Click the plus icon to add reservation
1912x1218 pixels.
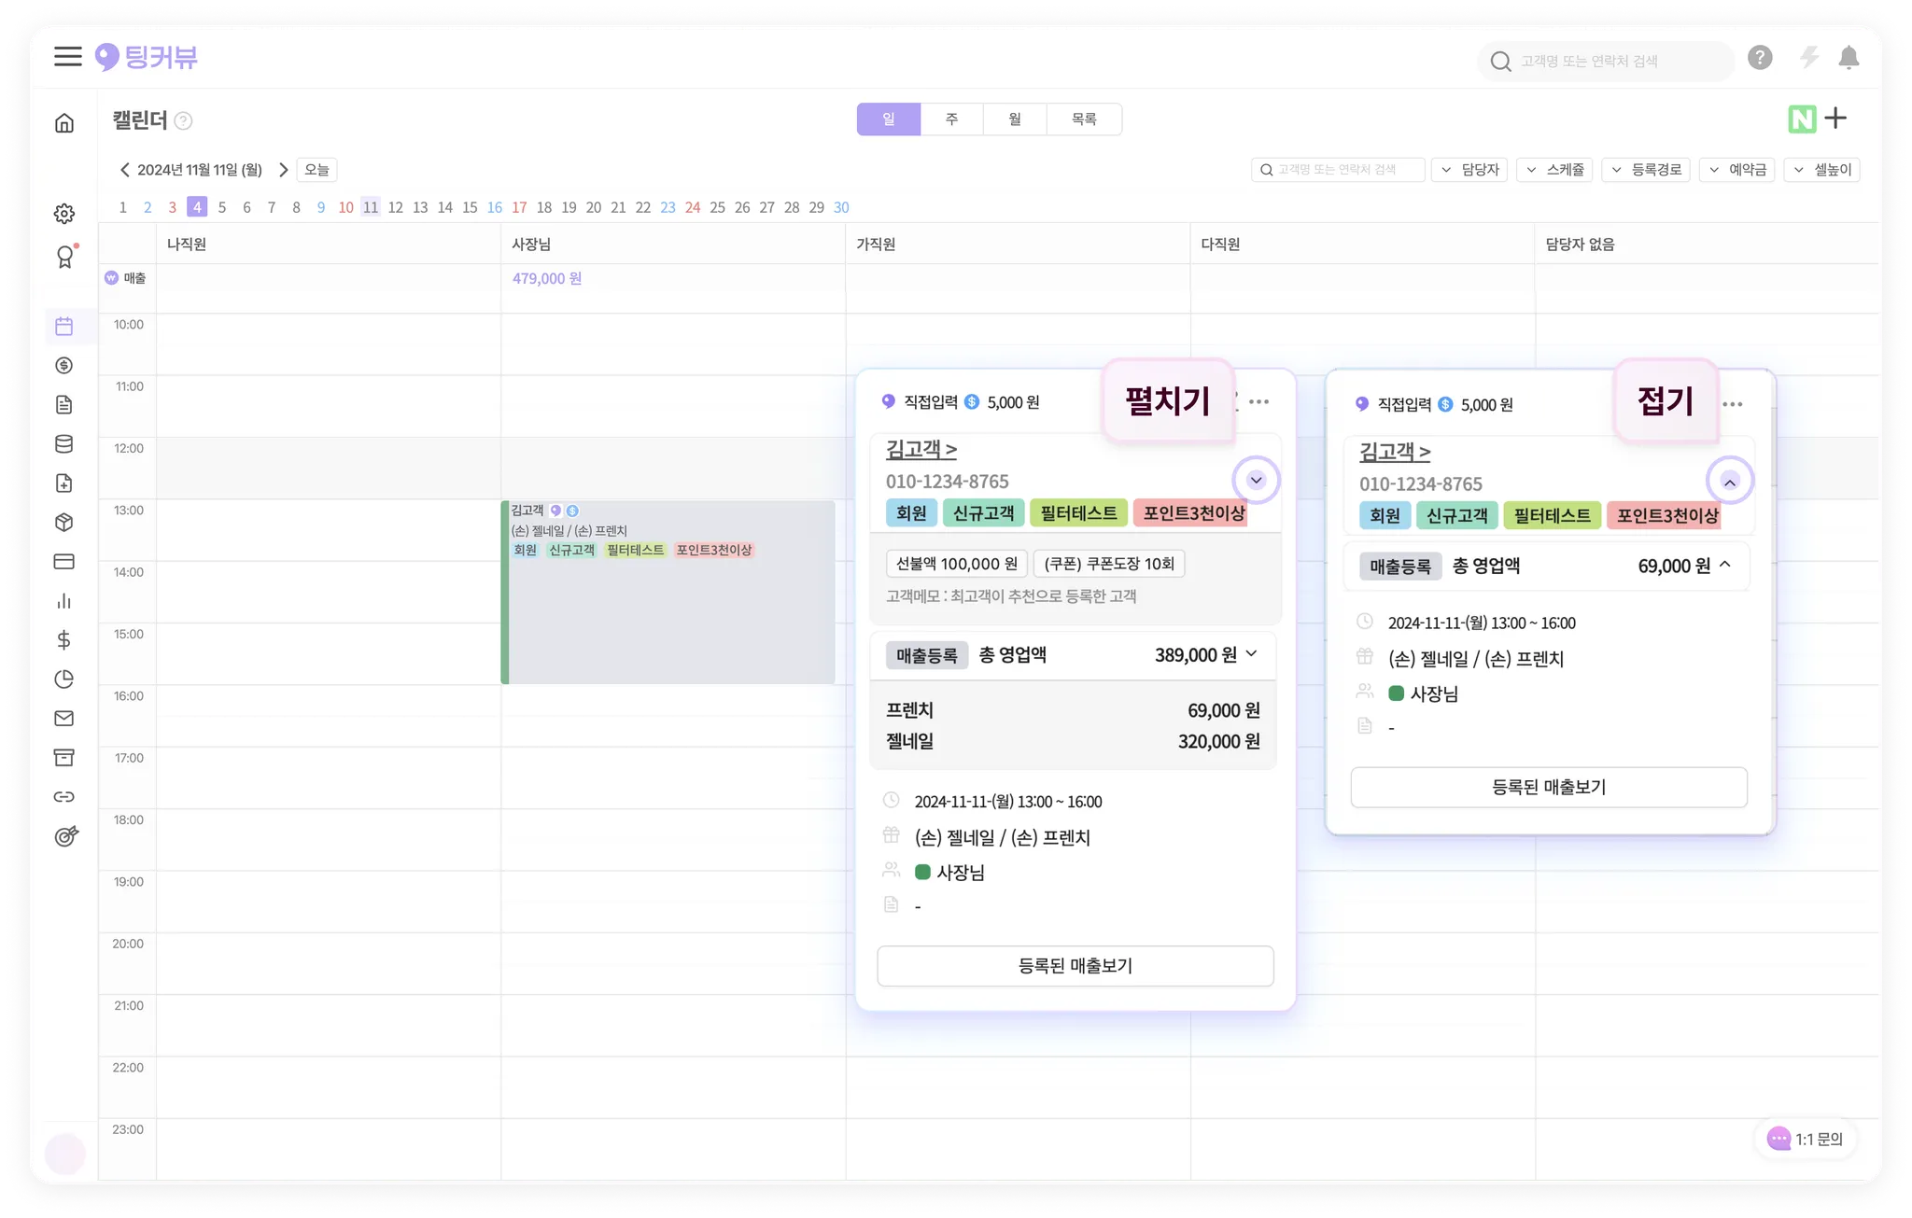pos(1835,119)
